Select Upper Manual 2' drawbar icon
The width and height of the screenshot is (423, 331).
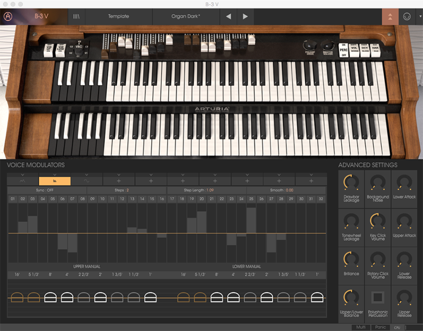pyautogui.click(x=100, y=297)
